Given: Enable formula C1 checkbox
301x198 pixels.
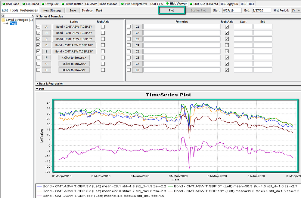Looking at the screenshot, I should (x=129, y=27).
